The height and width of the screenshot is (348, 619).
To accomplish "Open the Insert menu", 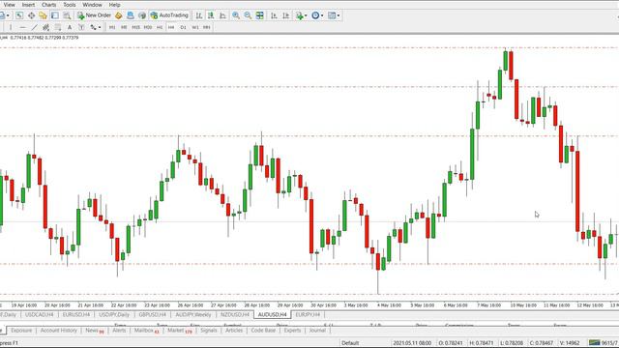I will pyautogui.click(x=28, y=5).
